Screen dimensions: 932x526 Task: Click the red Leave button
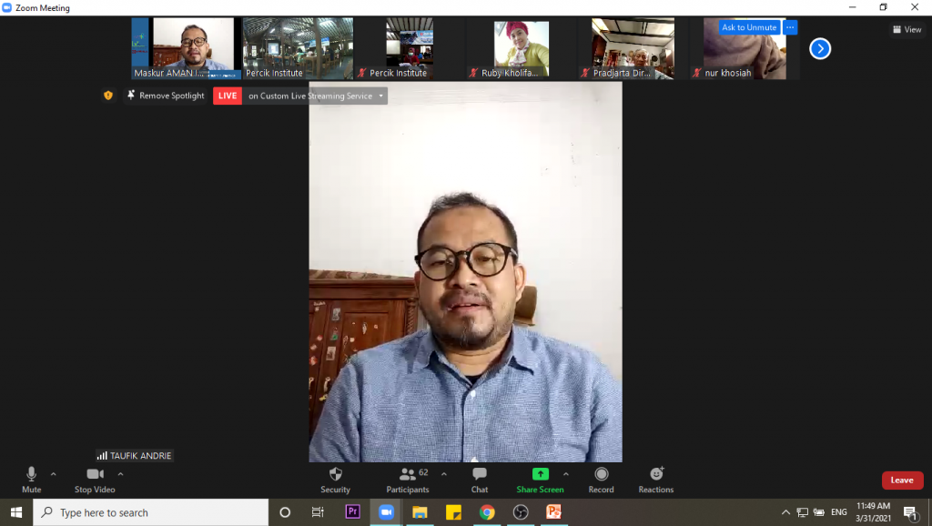coord(902,480)
